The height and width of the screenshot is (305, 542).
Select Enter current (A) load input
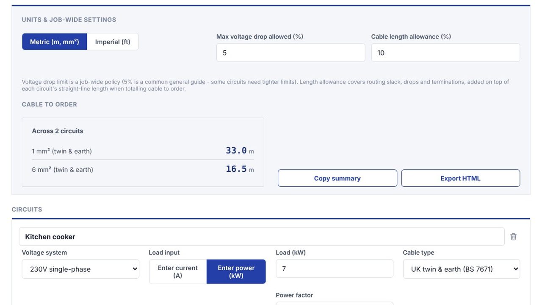coord(178,272)
